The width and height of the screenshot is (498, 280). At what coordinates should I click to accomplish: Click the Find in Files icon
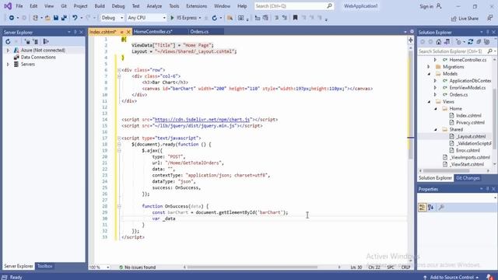click(x=230, y=18)
